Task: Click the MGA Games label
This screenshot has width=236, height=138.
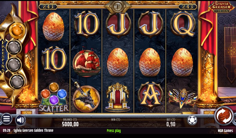Action: click(x=225, y=130)
